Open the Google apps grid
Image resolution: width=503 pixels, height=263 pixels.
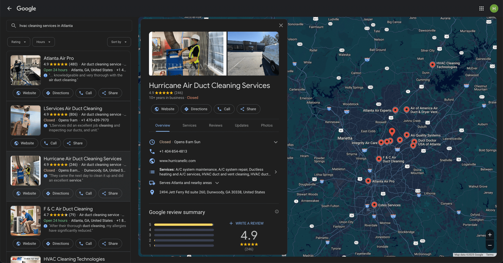pyautogui.click(x=481, y=8)
